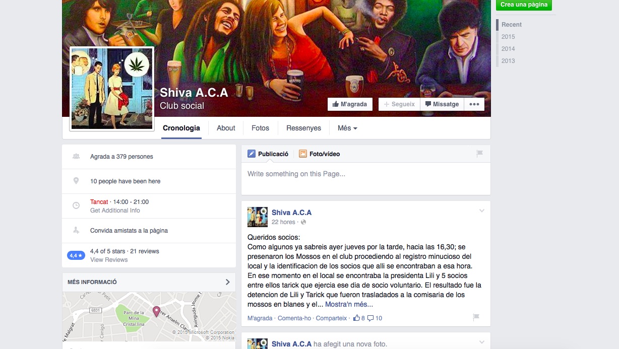The height and width of the screenshot is (349, 619).
Task: Expand the post with "Mostra'n més..."
Action: 349,304
